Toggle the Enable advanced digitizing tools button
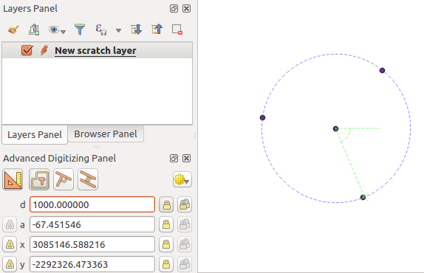The height and width of the screenshot is (273, 424). pos(13,179)
